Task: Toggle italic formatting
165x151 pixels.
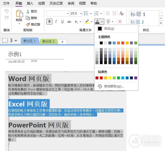Action: click(56, 22)
